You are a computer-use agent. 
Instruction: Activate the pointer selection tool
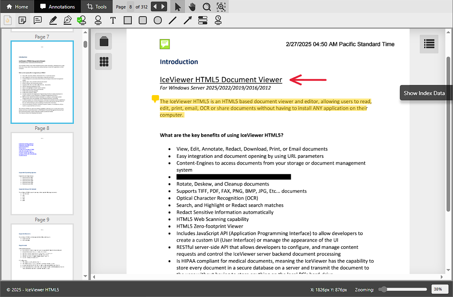pos(177,7)
